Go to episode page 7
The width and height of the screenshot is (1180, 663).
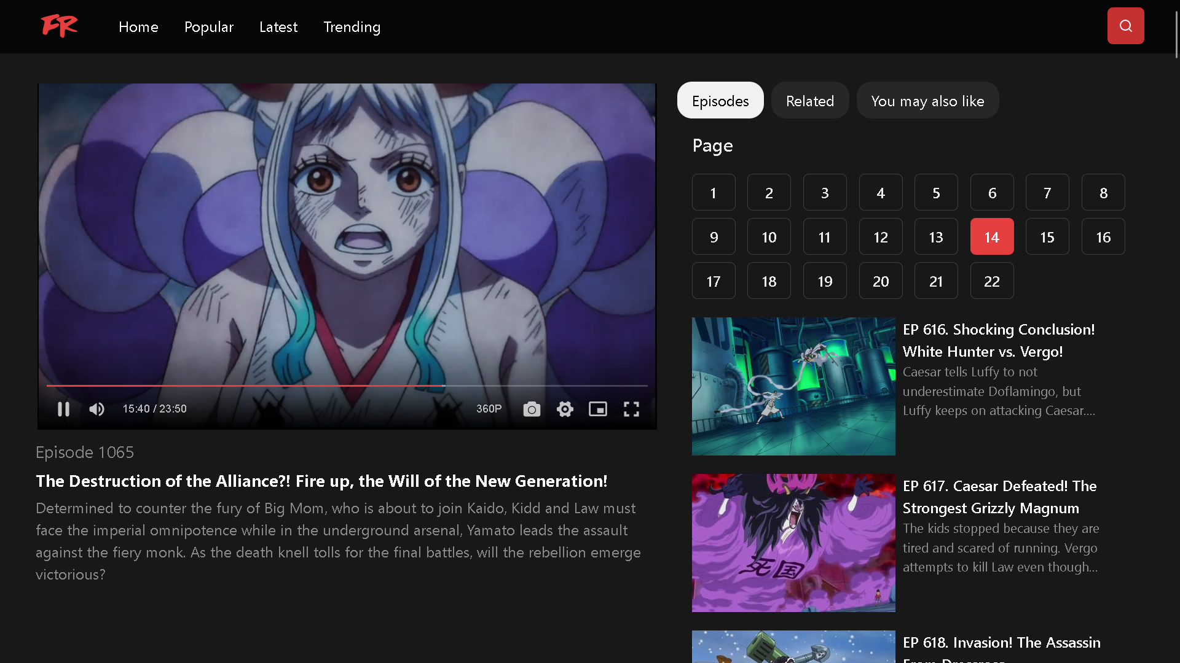[x=1047, y=193]
